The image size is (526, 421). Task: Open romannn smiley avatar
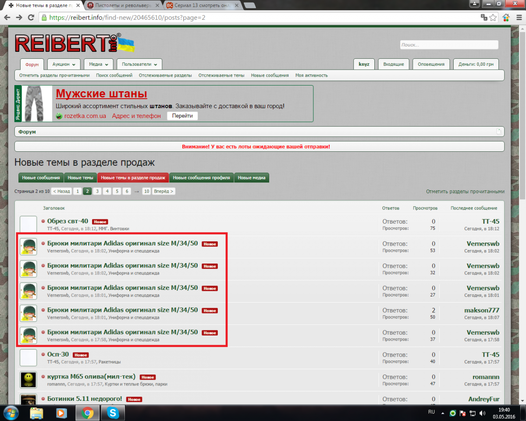(x=28, y=380)
